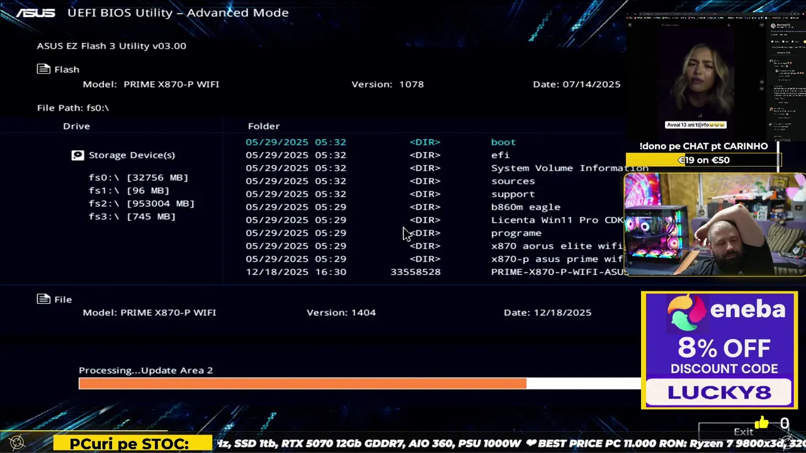This screenshot has width=806, height=453.
Task: Click the Flash section document icon
Action: pyautogui.click(x=43, y=69)
